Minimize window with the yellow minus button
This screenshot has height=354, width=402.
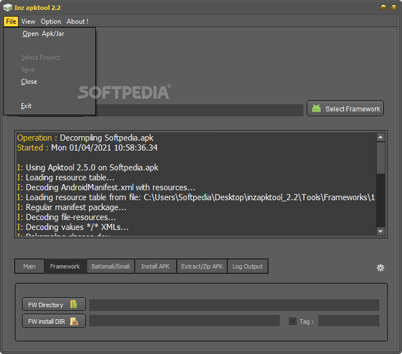click(x=383, y=8)
